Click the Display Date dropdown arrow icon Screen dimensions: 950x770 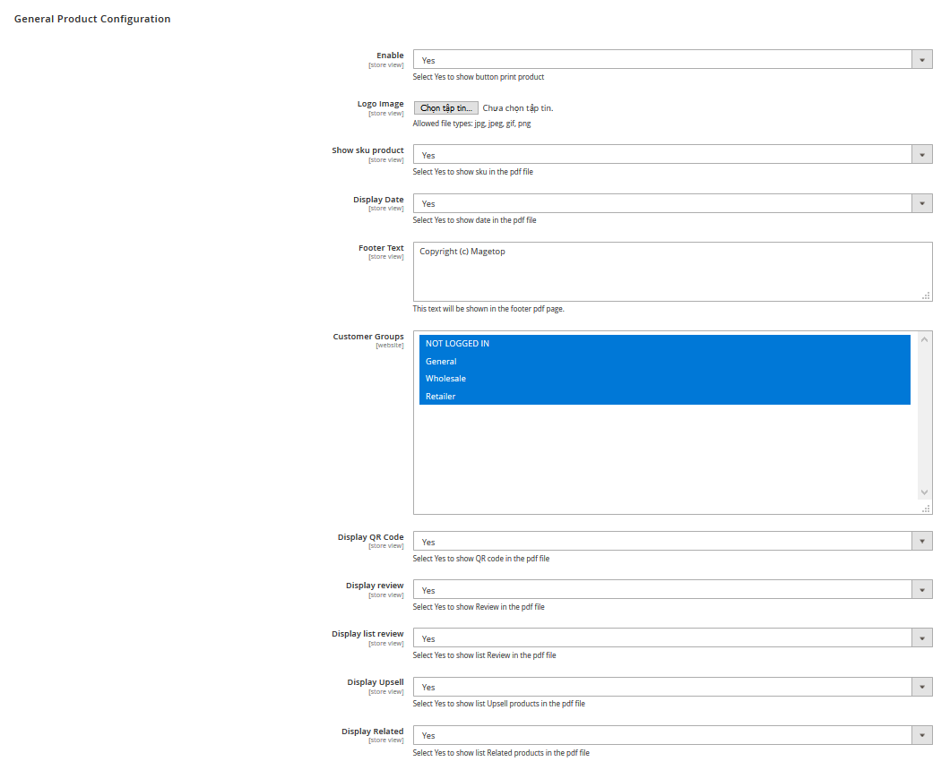922,204
